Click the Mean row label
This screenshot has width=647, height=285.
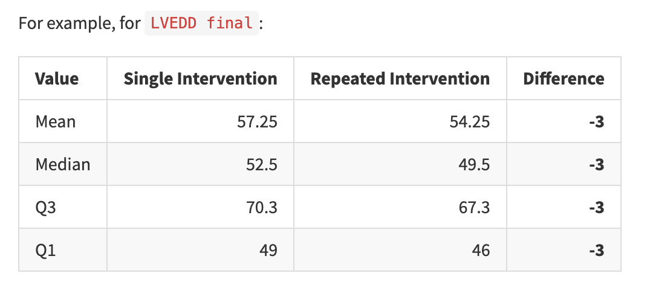coord(56,121)
